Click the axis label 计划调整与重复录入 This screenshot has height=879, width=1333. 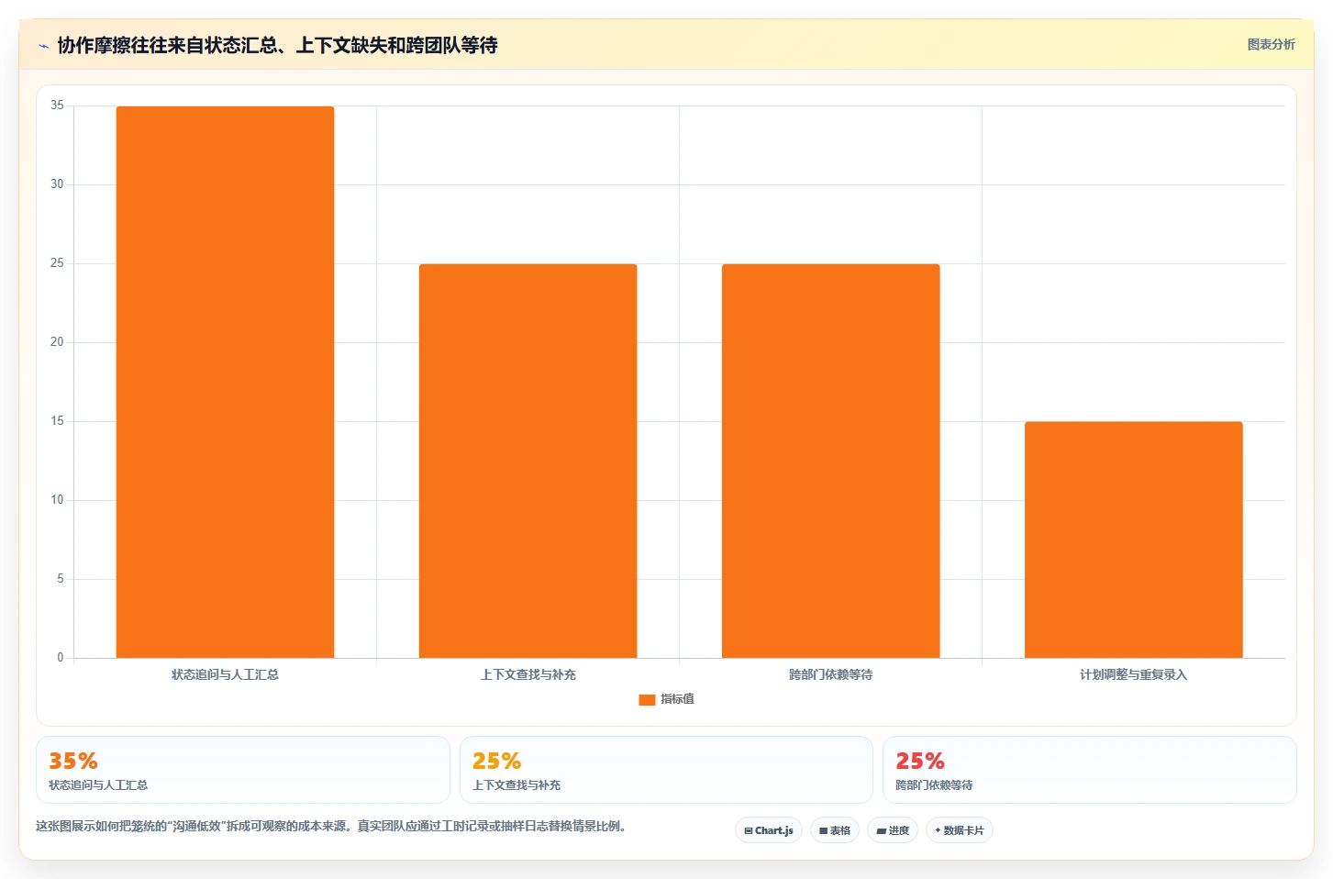[x=1133, y=674]
